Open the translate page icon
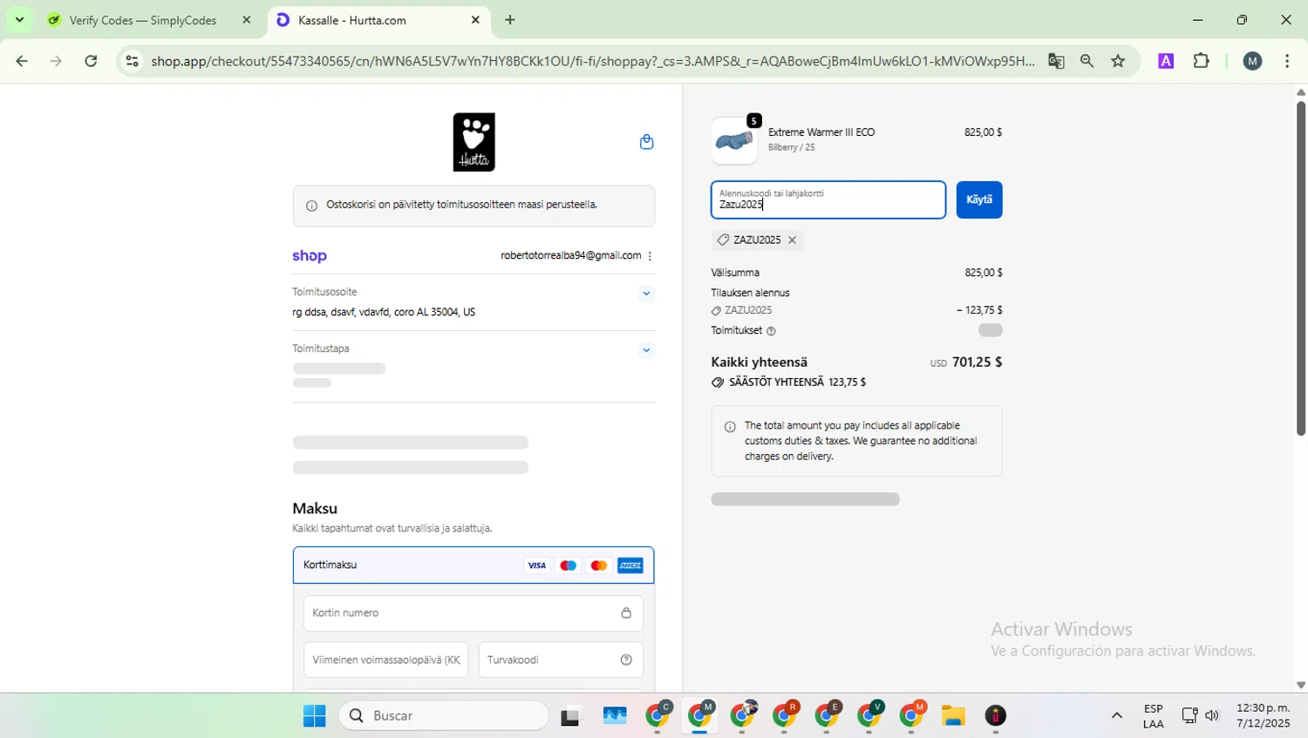This screenshot has height=738, width=1308. point(1056,61)
